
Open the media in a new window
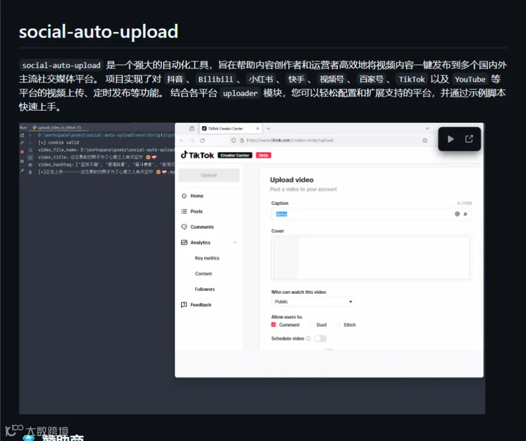pyautogui.click(x=469, y=139)
